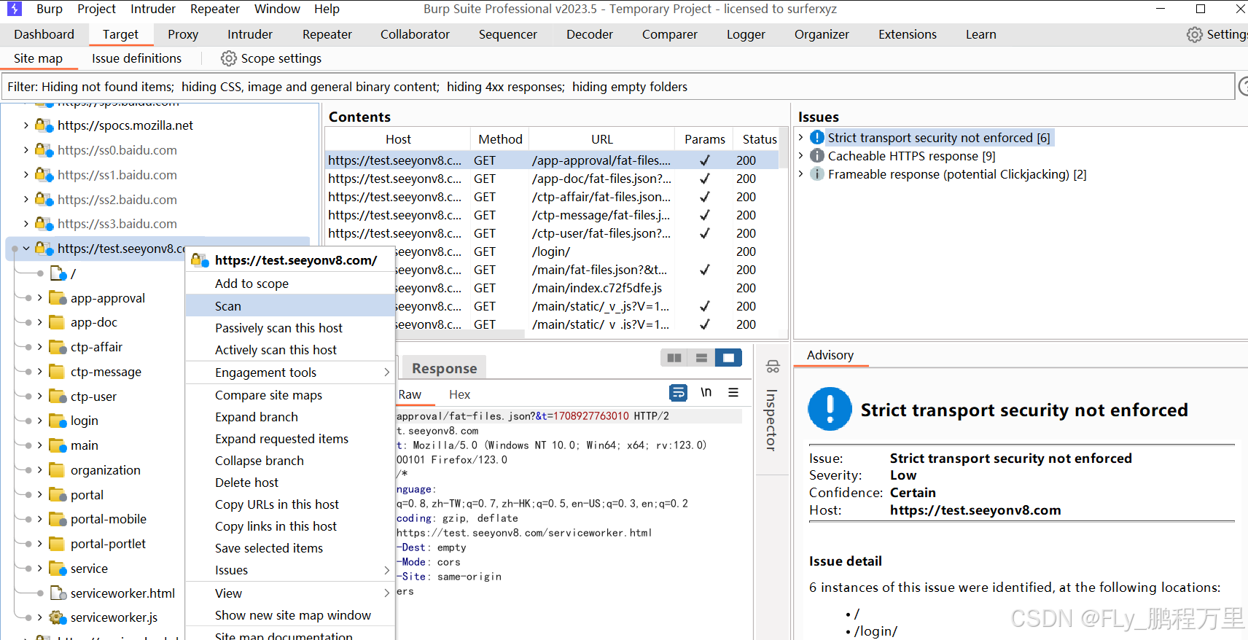Expand the ss1.baidu.com tree node
Image resolution: width=1248 pixels, height=640 pixels.
[x=26, y=175]
